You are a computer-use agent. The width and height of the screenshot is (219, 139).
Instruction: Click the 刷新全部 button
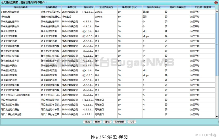click(120, 122)
